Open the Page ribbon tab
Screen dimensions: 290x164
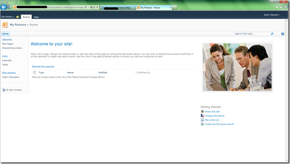36,17
